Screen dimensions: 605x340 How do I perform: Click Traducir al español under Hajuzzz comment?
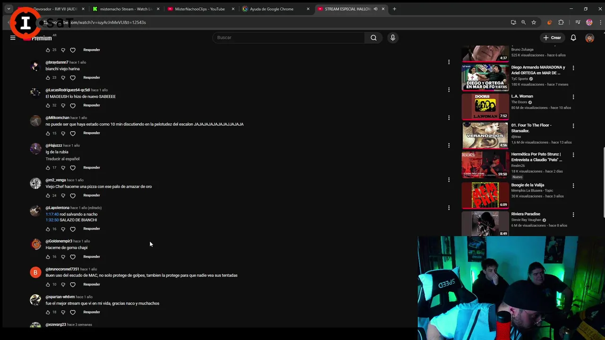pyautogui.click(x=62, y=159)
